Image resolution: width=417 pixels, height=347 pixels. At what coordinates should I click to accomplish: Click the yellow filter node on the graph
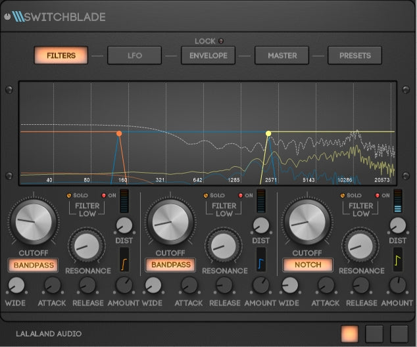click(268, 133)
